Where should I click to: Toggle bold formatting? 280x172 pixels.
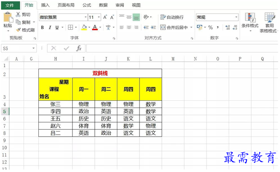43,28
